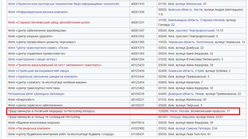This screenshot has width=248, height=139.
Task: Select text Представництво в Російській Федерації та Республіці Білорусь
Action: coord(51,111)
